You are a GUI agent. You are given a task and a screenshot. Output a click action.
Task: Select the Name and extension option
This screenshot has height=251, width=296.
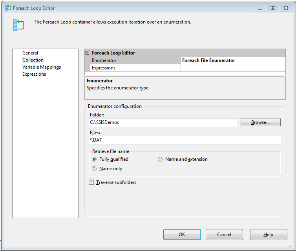[160, 159]
